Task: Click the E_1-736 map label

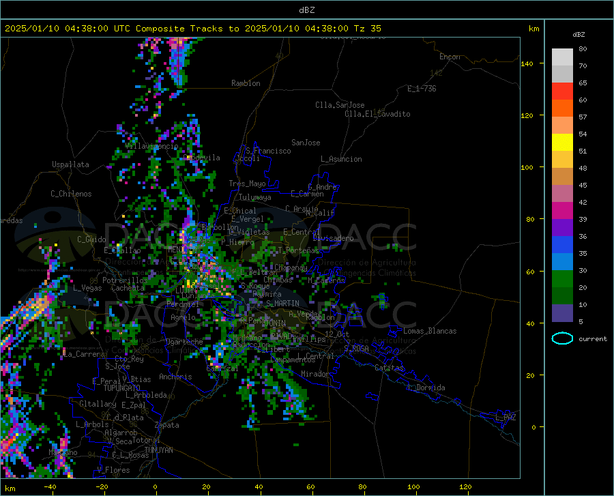Action: [422, 89]
